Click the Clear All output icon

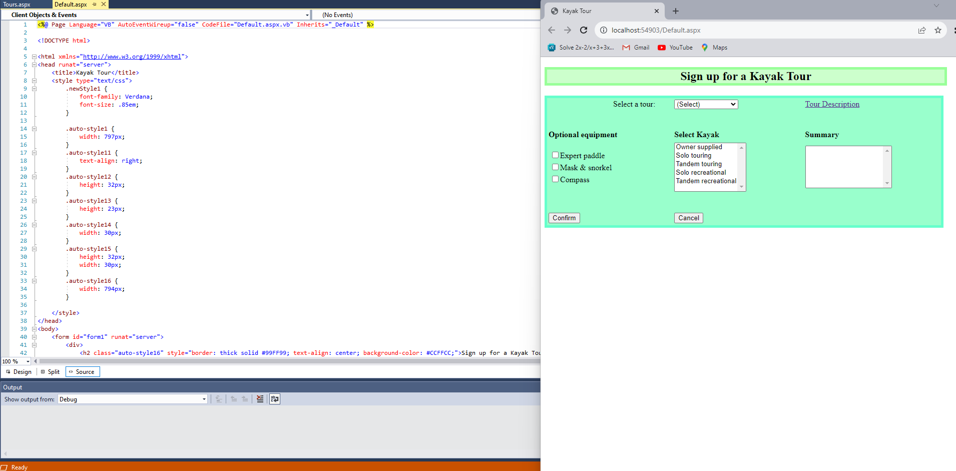(260, 399)
